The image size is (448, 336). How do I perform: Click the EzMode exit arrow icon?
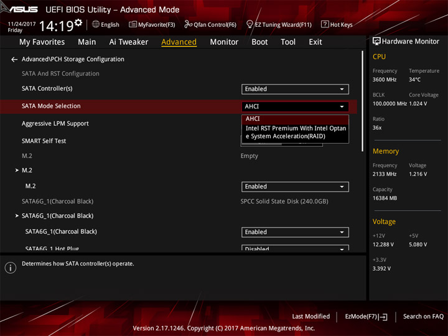[x=383, y=317]
